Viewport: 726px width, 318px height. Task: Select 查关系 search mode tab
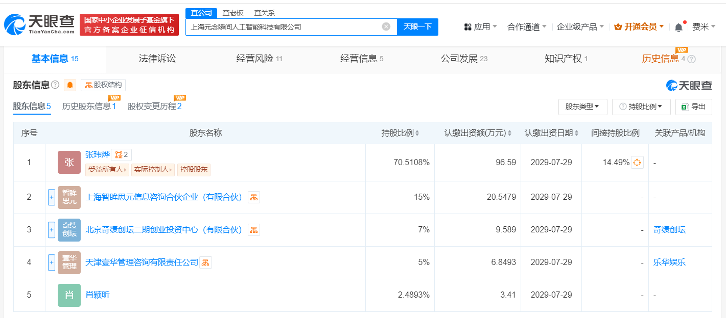click(264, 13)
